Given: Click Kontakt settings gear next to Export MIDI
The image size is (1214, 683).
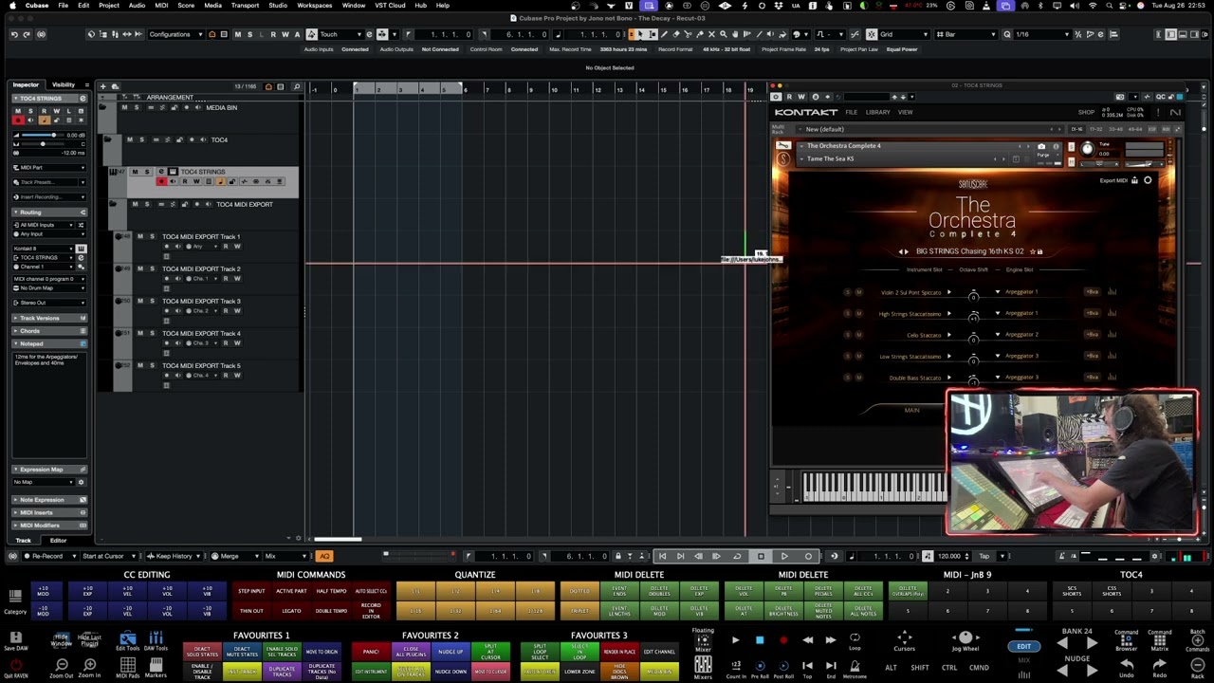Looking at the screenshot, I should click(x=1148, y=180).
